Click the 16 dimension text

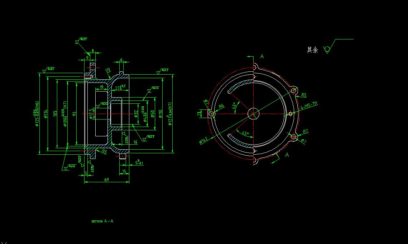point(135,142)
